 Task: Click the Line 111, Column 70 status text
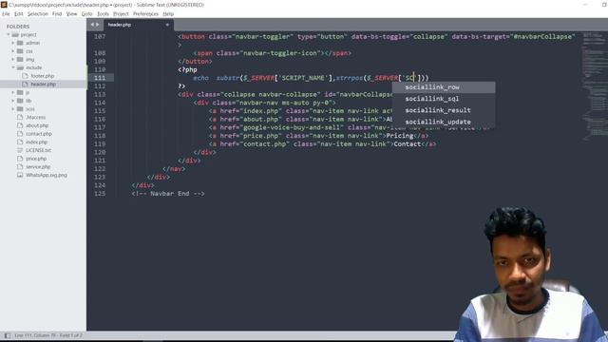48,335
